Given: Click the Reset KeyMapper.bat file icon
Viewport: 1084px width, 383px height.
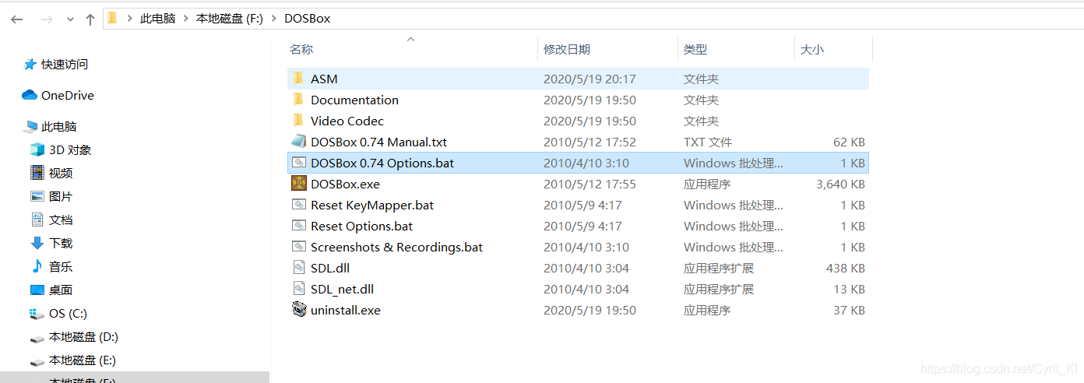Looking at the screenshot, I should point(299,205).
